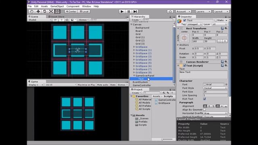
Task: Open the Horizontal Overflow dropdown
Action: pyautogui.click(x=215, y=113)
